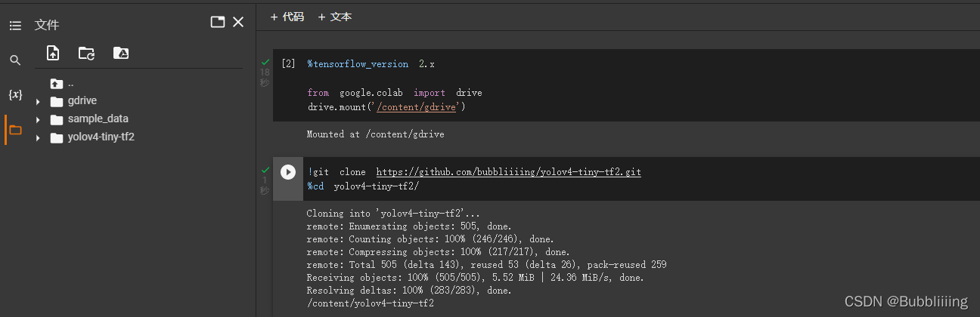980x317 pixels.
Task: Click the 'Compressing objects: 100% (217/217)' line
Action: 439,252
